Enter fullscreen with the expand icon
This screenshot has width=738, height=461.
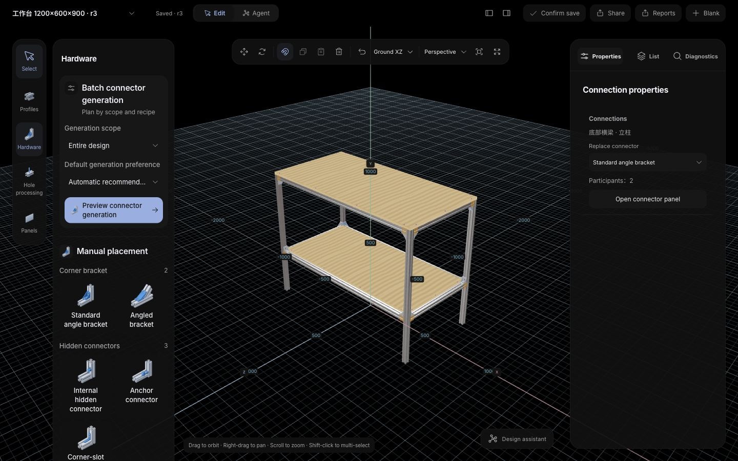point(497,52)
